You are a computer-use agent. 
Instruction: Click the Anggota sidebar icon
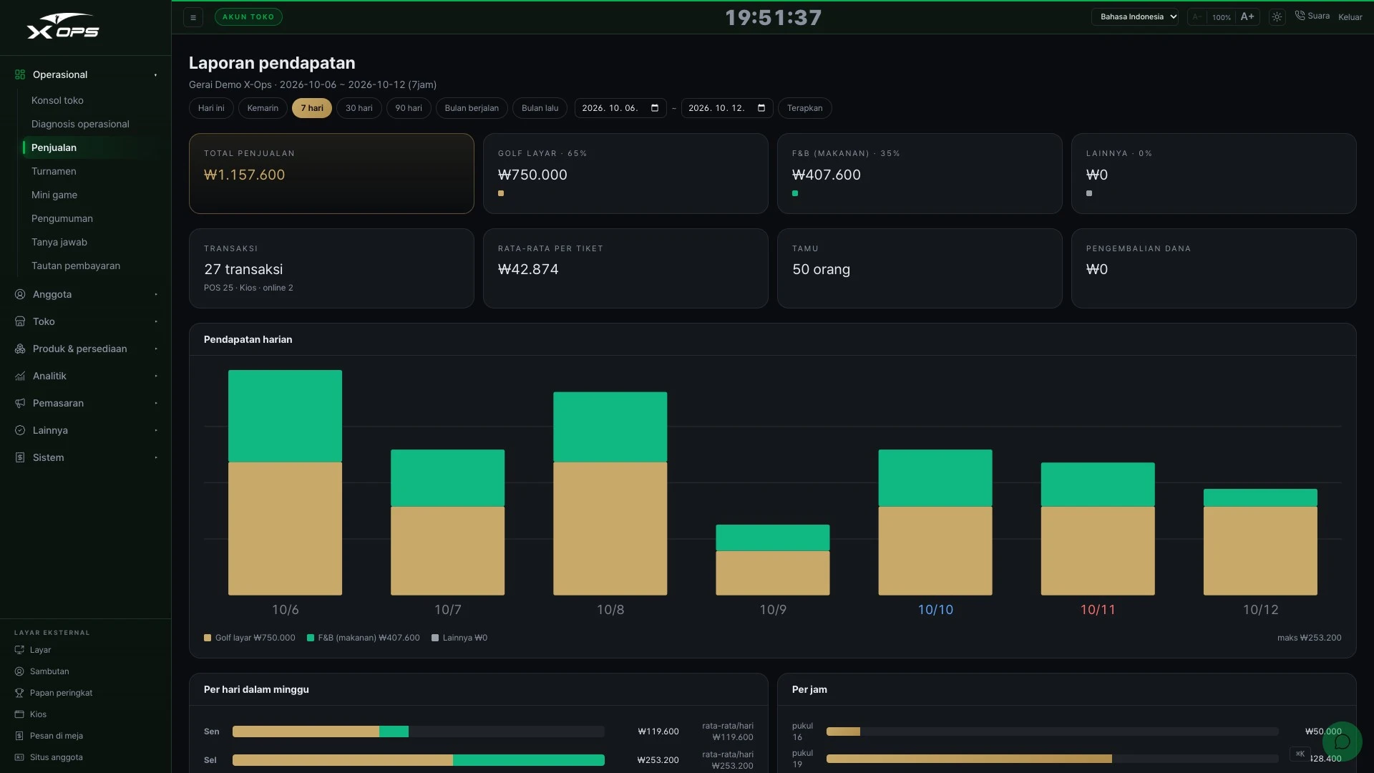point(20,294)
